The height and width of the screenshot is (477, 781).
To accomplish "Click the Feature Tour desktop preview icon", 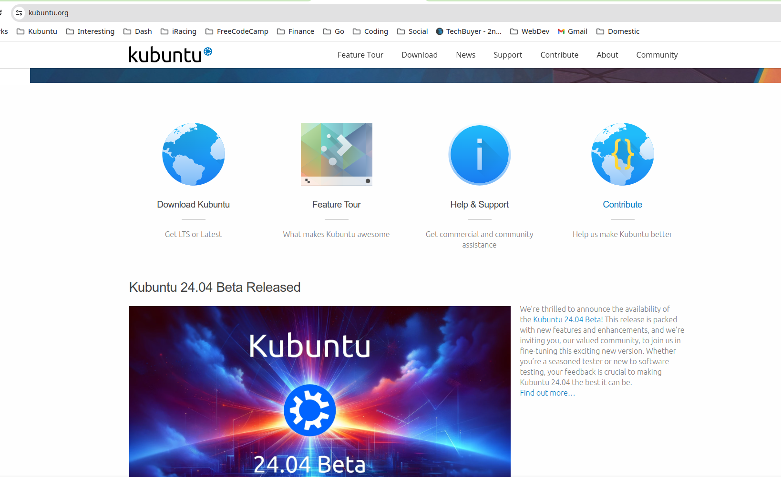I will pos(337,154).
